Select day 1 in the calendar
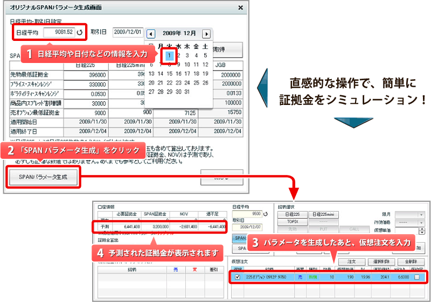This screenshot has height=302, width=431. pyautogui.click(x=169, y=55)
